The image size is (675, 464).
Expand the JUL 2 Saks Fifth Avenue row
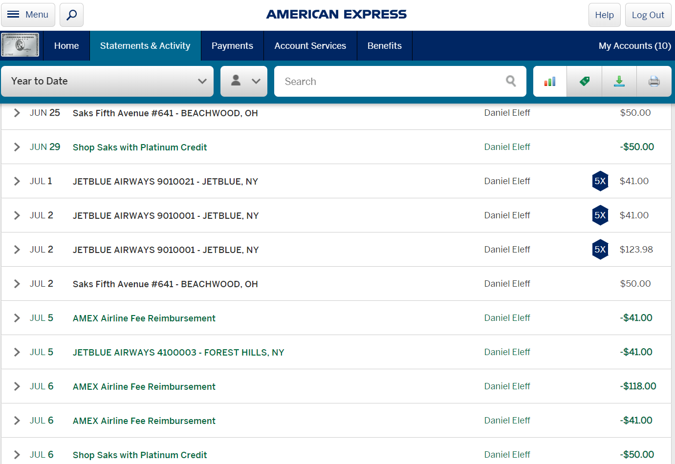[17, 284]
